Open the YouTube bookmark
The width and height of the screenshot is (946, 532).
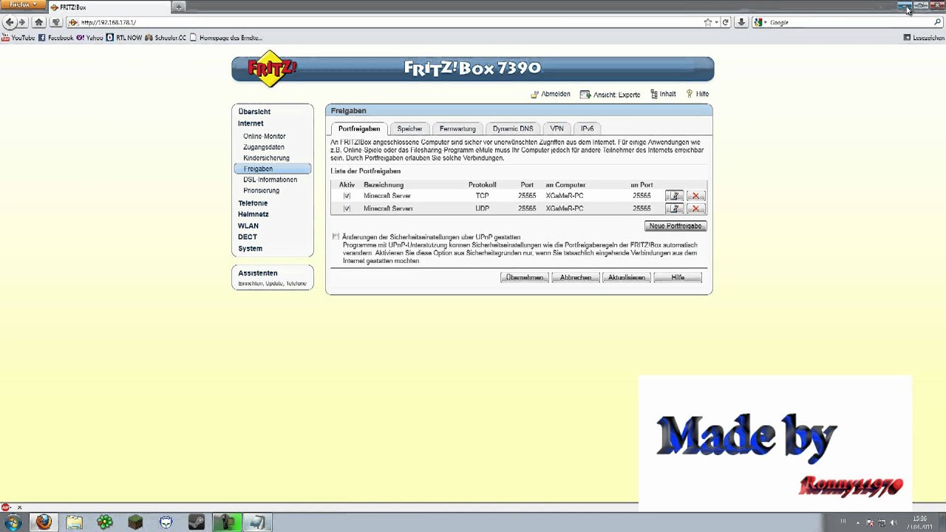18,38
